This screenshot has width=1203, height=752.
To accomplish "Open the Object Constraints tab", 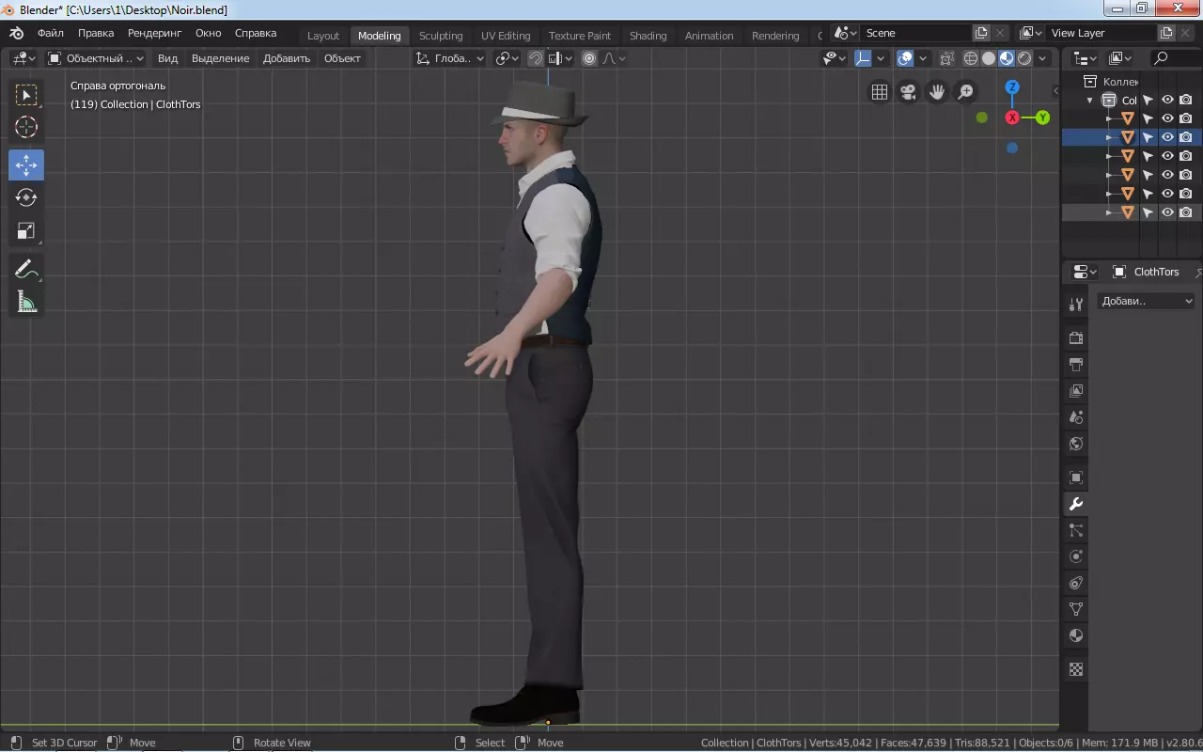I will (x=1076, y=583).
